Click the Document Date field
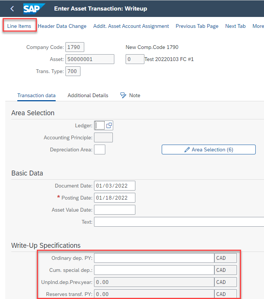 [115, 186]
